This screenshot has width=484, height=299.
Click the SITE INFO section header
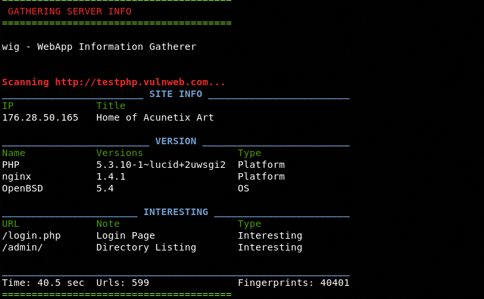tap(176, 94)
